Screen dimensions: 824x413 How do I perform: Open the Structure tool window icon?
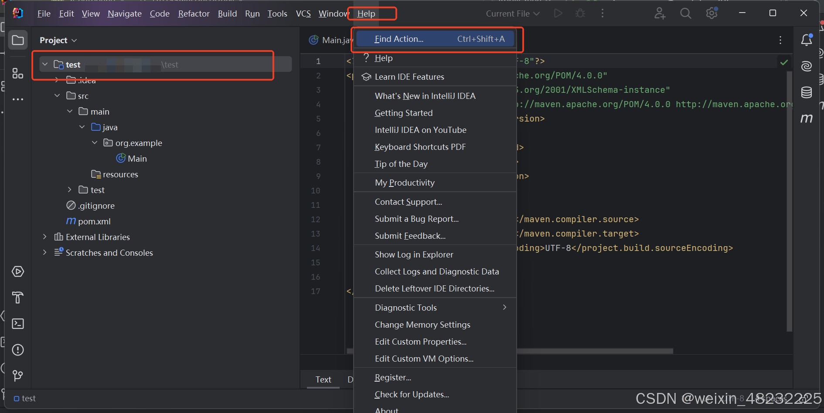pos(18,73)
